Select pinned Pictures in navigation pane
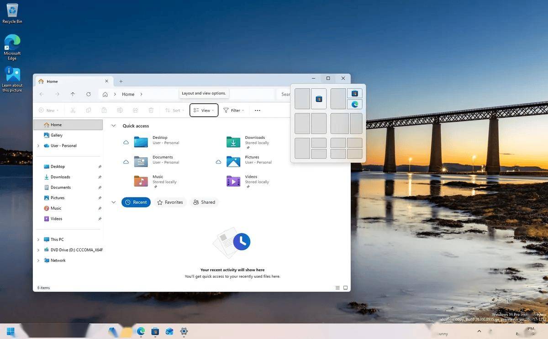Screen dimensions: 548x339 coord(68,198)
